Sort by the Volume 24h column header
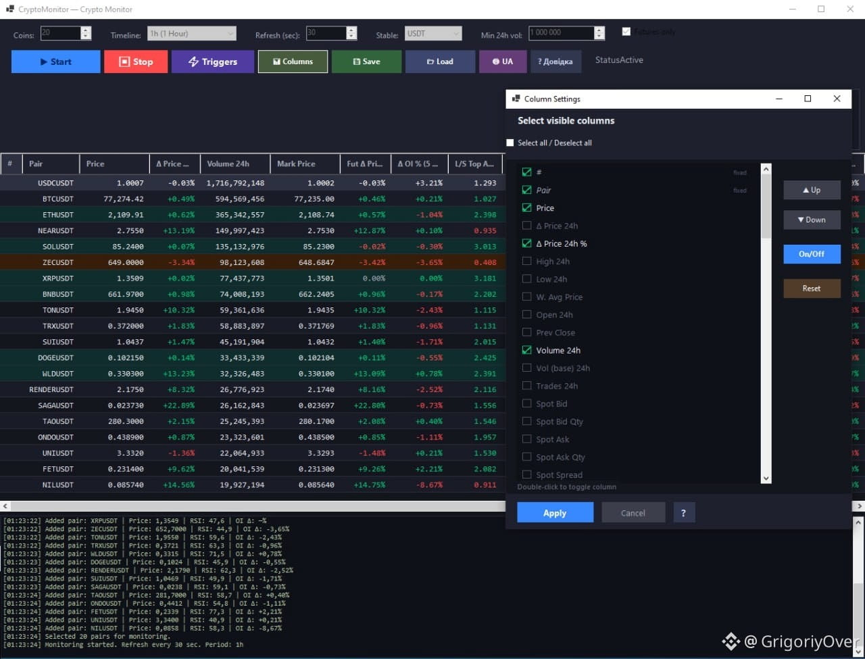This screenshot has height=659, width=865. [235, 164]
